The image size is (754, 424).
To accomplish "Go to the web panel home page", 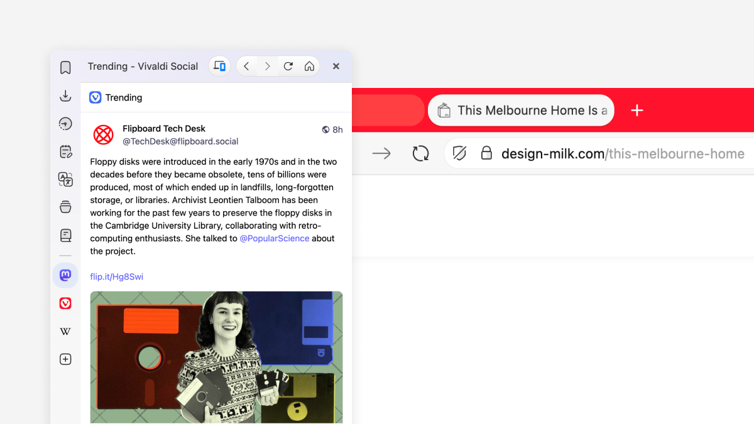I will tap(309, 66).
